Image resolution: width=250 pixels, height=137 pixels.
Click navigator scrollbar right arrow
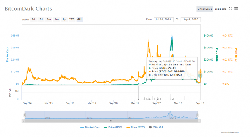pos(199,121)
